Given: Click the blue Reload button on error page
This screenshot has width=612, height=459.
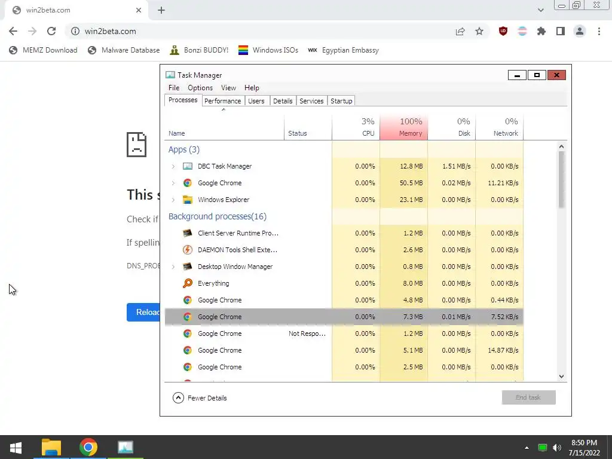Looking at the screenshot, I should [x=143, y=312].
